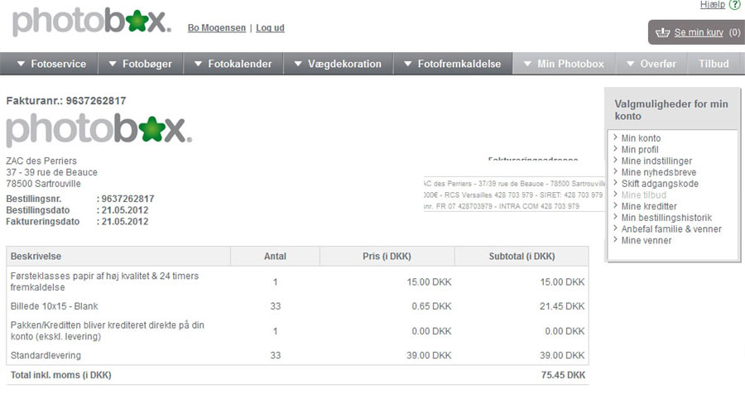The width and height of the screenshot is (745, 404).
Task: Click the 21.45 DKK subtotal cell
Action: 562,306
